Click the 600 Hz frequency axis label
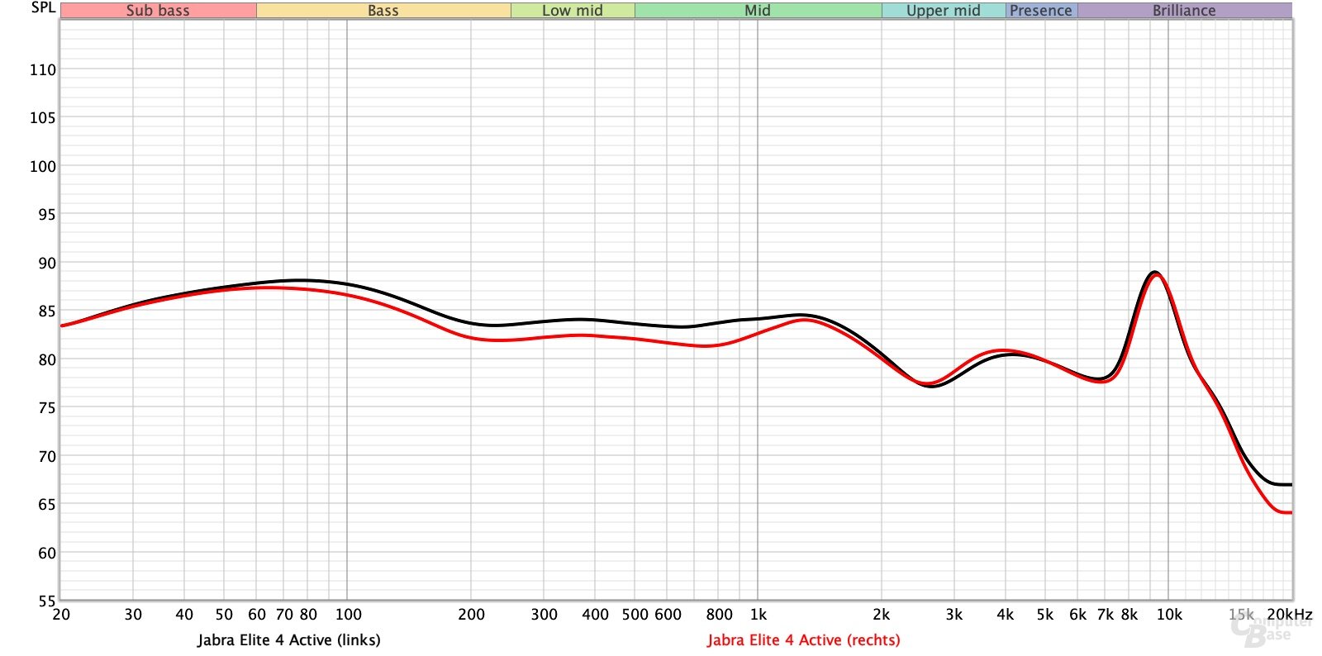This screenshot has height=656, width=1322. pos(668,614)
